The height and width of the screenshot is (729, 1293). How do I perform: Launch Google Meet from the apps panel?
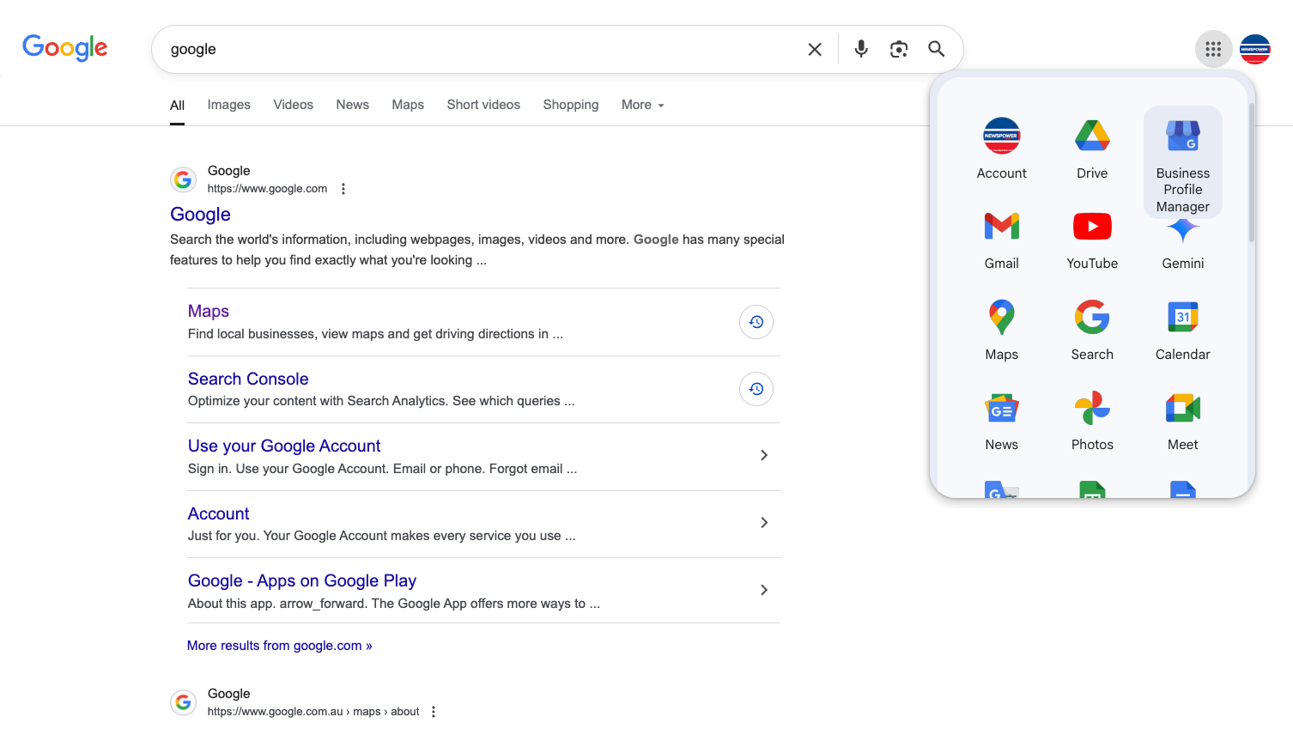pos(1182,421)
